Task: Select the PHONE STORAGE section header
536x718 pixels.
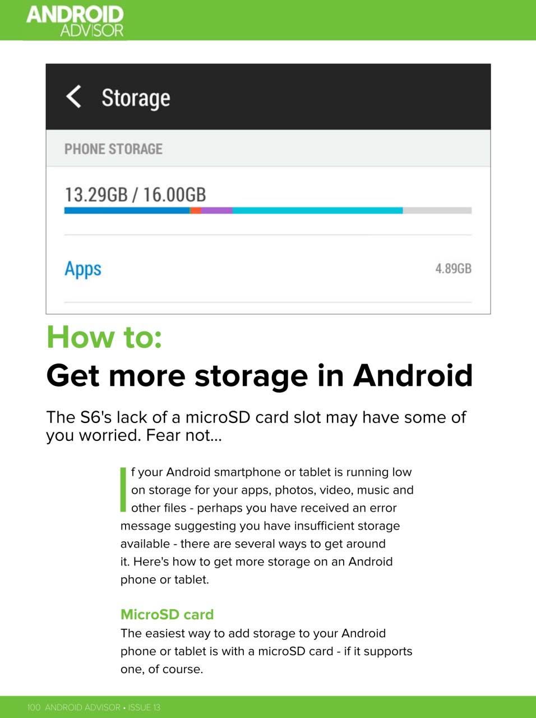Action: click(113, 149)
